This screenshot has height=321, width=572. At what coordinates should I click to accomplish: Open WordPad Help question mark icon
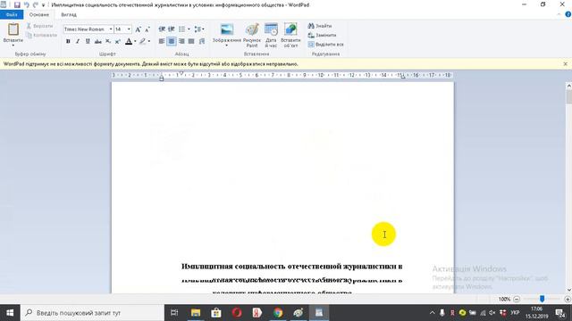pyautogui.click(x=568, y=14)
